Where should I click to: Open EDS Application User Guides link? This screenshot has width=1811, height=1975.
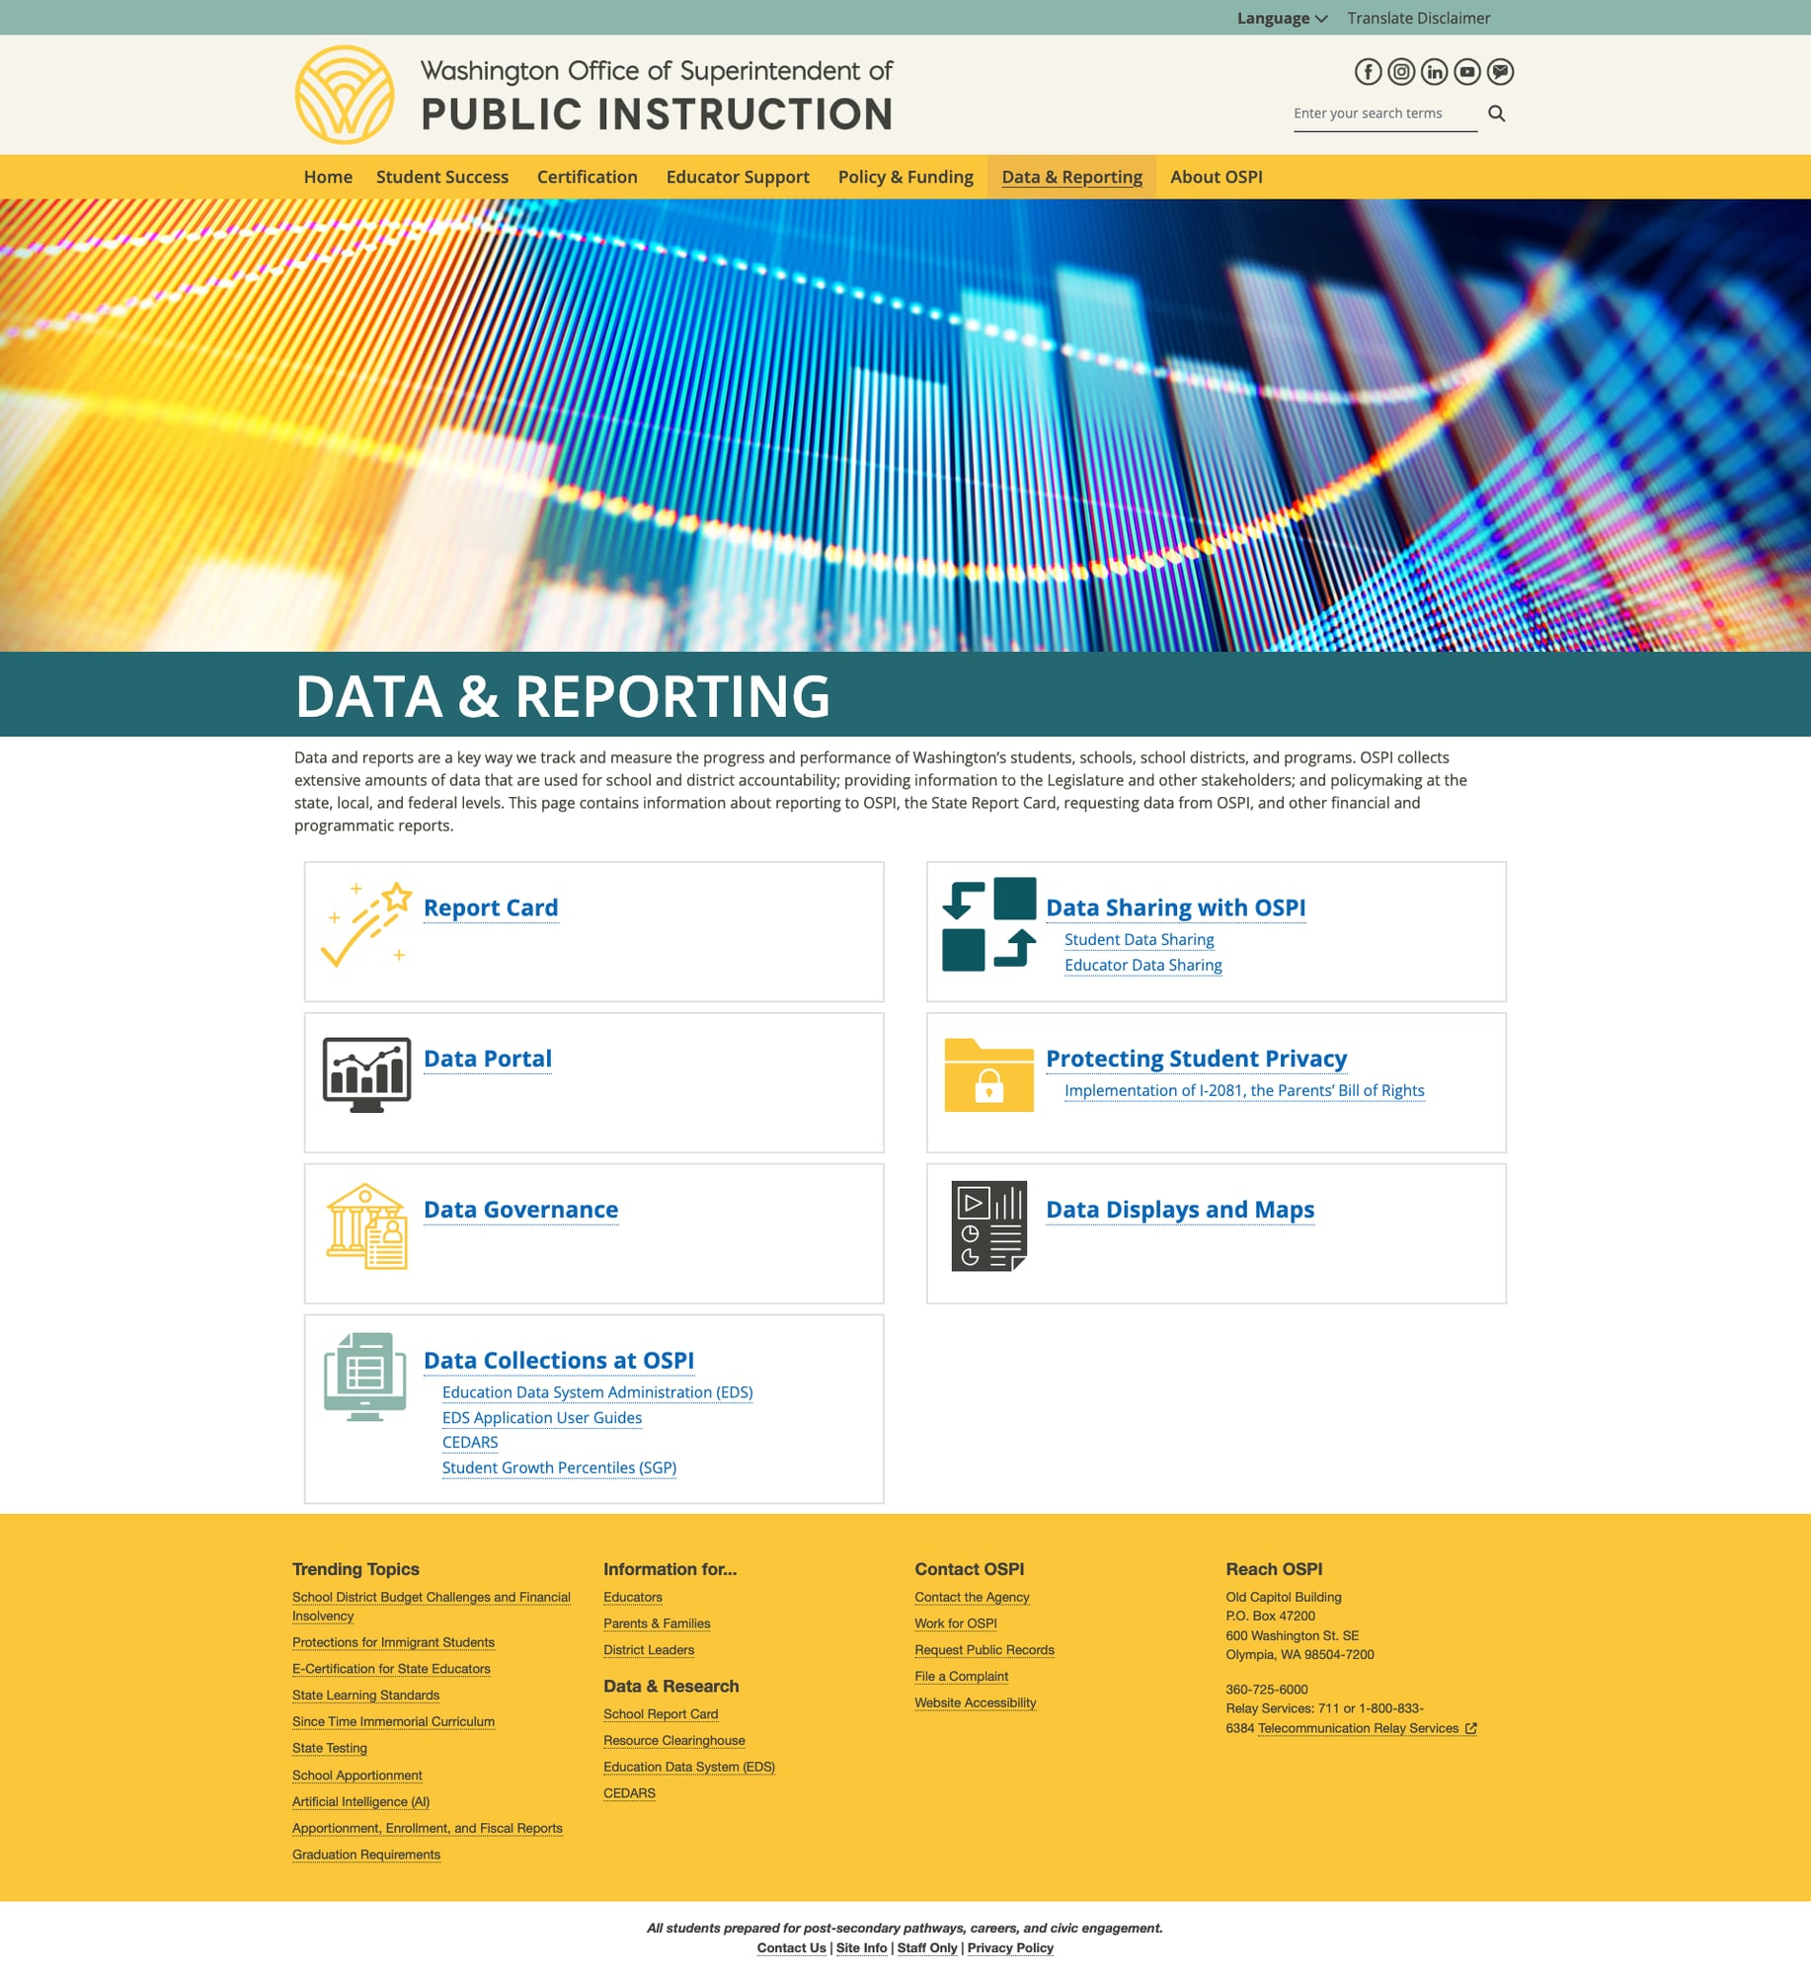click(542, 1418)
